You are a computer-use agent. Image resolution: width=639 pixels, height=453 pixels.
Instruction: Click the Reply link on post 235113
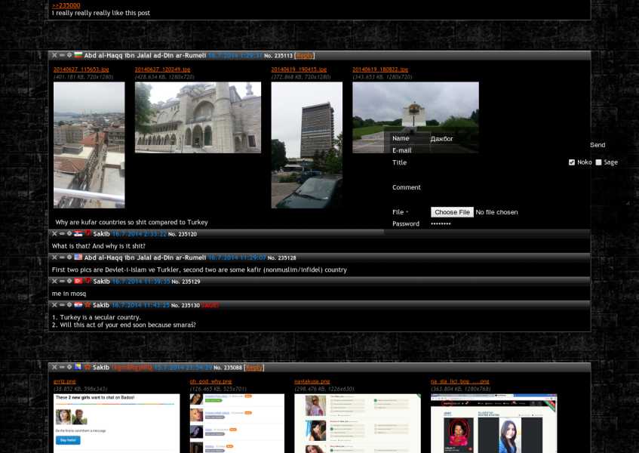pyautogui.click(x=304, y=55)
